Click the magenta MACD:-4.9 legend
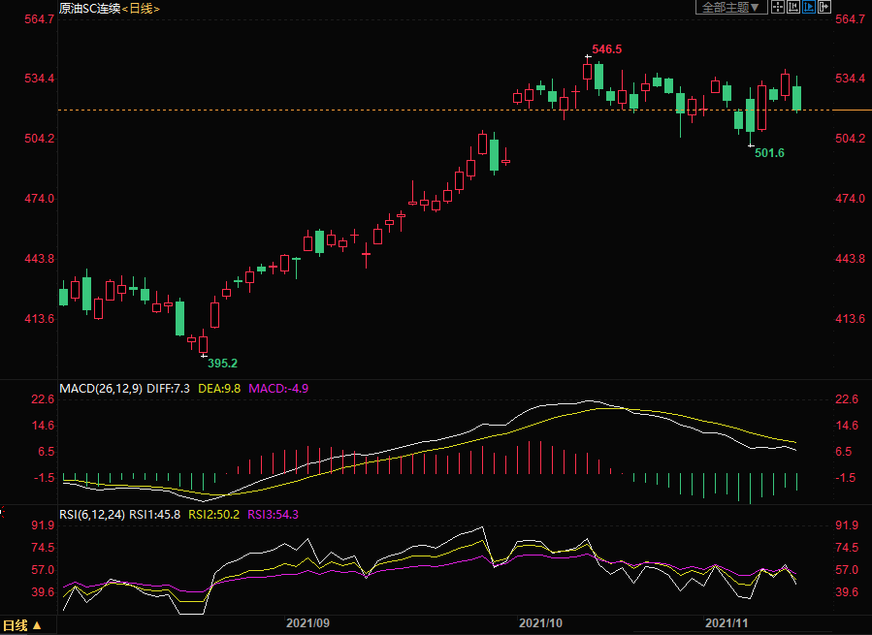The image size is (872, 635). coord(278,388)
